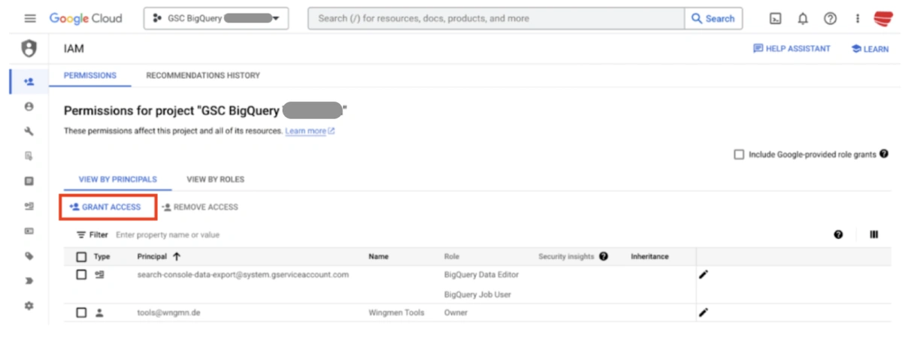Image resolution: width=902 pixels, height=338 pixels.
Task: Open the audit logs list sidebar icon
Action: click(x=29, y=181)
